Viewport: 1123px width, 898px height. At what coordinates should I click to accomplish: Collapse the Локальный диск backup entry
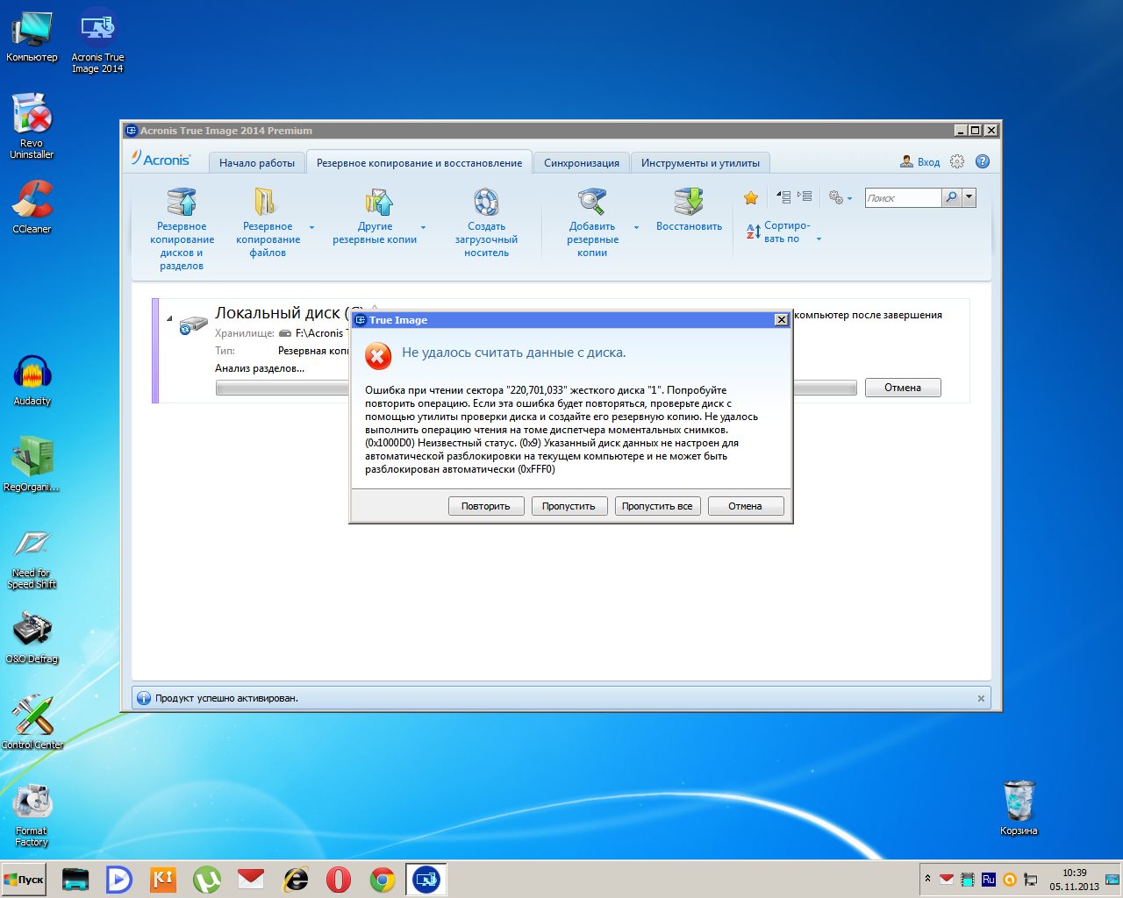169,318
